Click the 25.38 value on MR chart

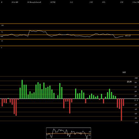[129, 82]
